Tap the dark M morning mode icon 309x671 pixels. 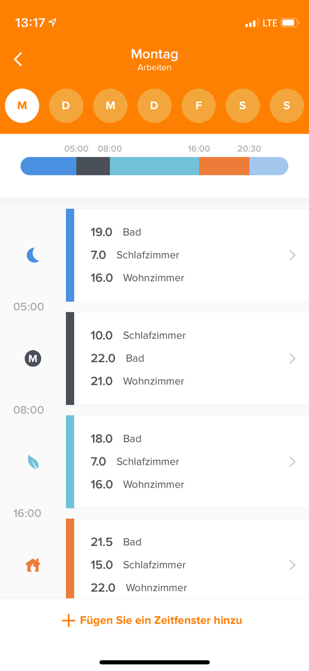[x=33, y=359]
